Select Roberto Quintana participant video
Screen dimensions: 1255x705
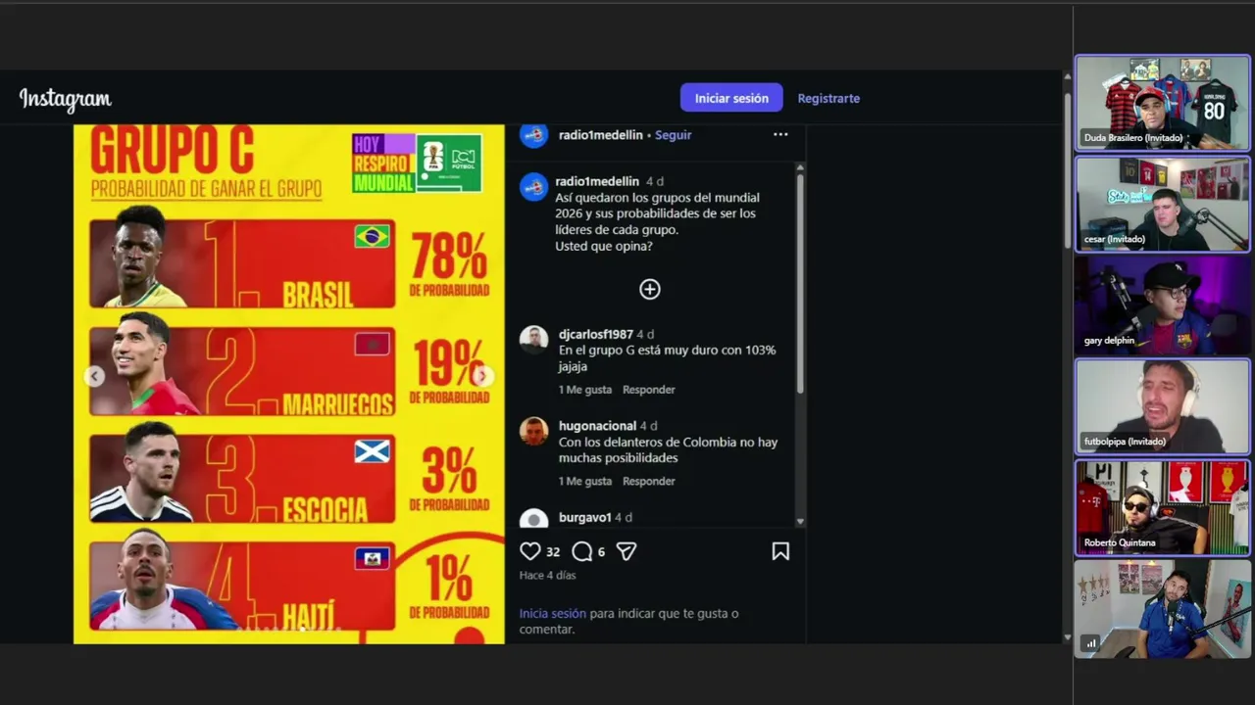point(1163,507)
